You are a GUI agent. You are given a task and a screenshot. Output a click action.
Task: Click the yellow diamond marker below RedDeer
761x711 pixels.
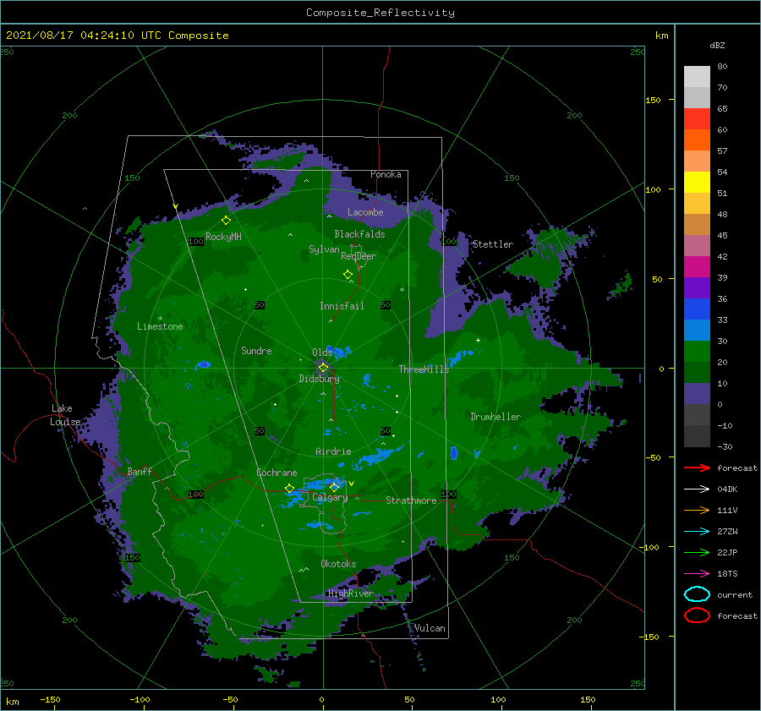(x=348, y=275)
